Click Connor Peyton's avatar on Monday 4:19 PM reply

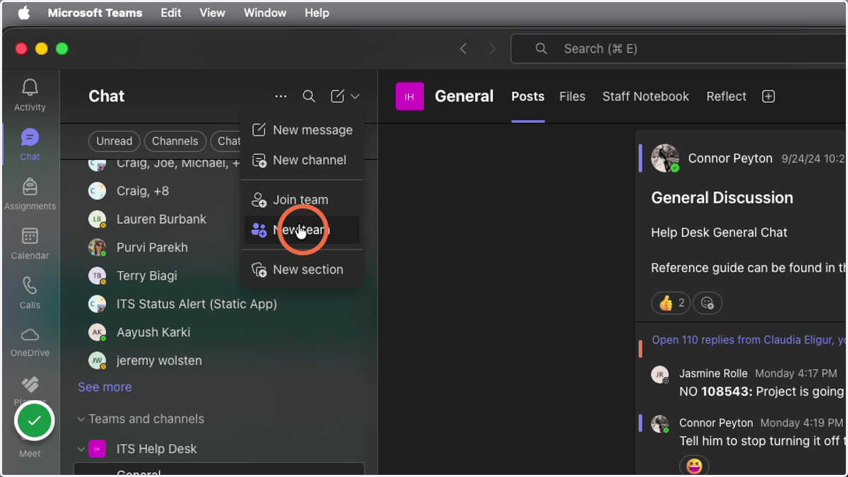click(x=660, y=424)
